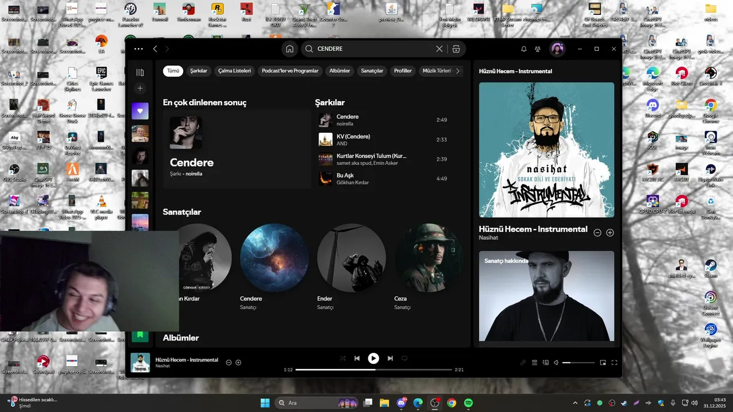Viewport: 733px width, 412px height.
Task: Select the Çalma Listeleri filter chip
Action: click(235, 71)
